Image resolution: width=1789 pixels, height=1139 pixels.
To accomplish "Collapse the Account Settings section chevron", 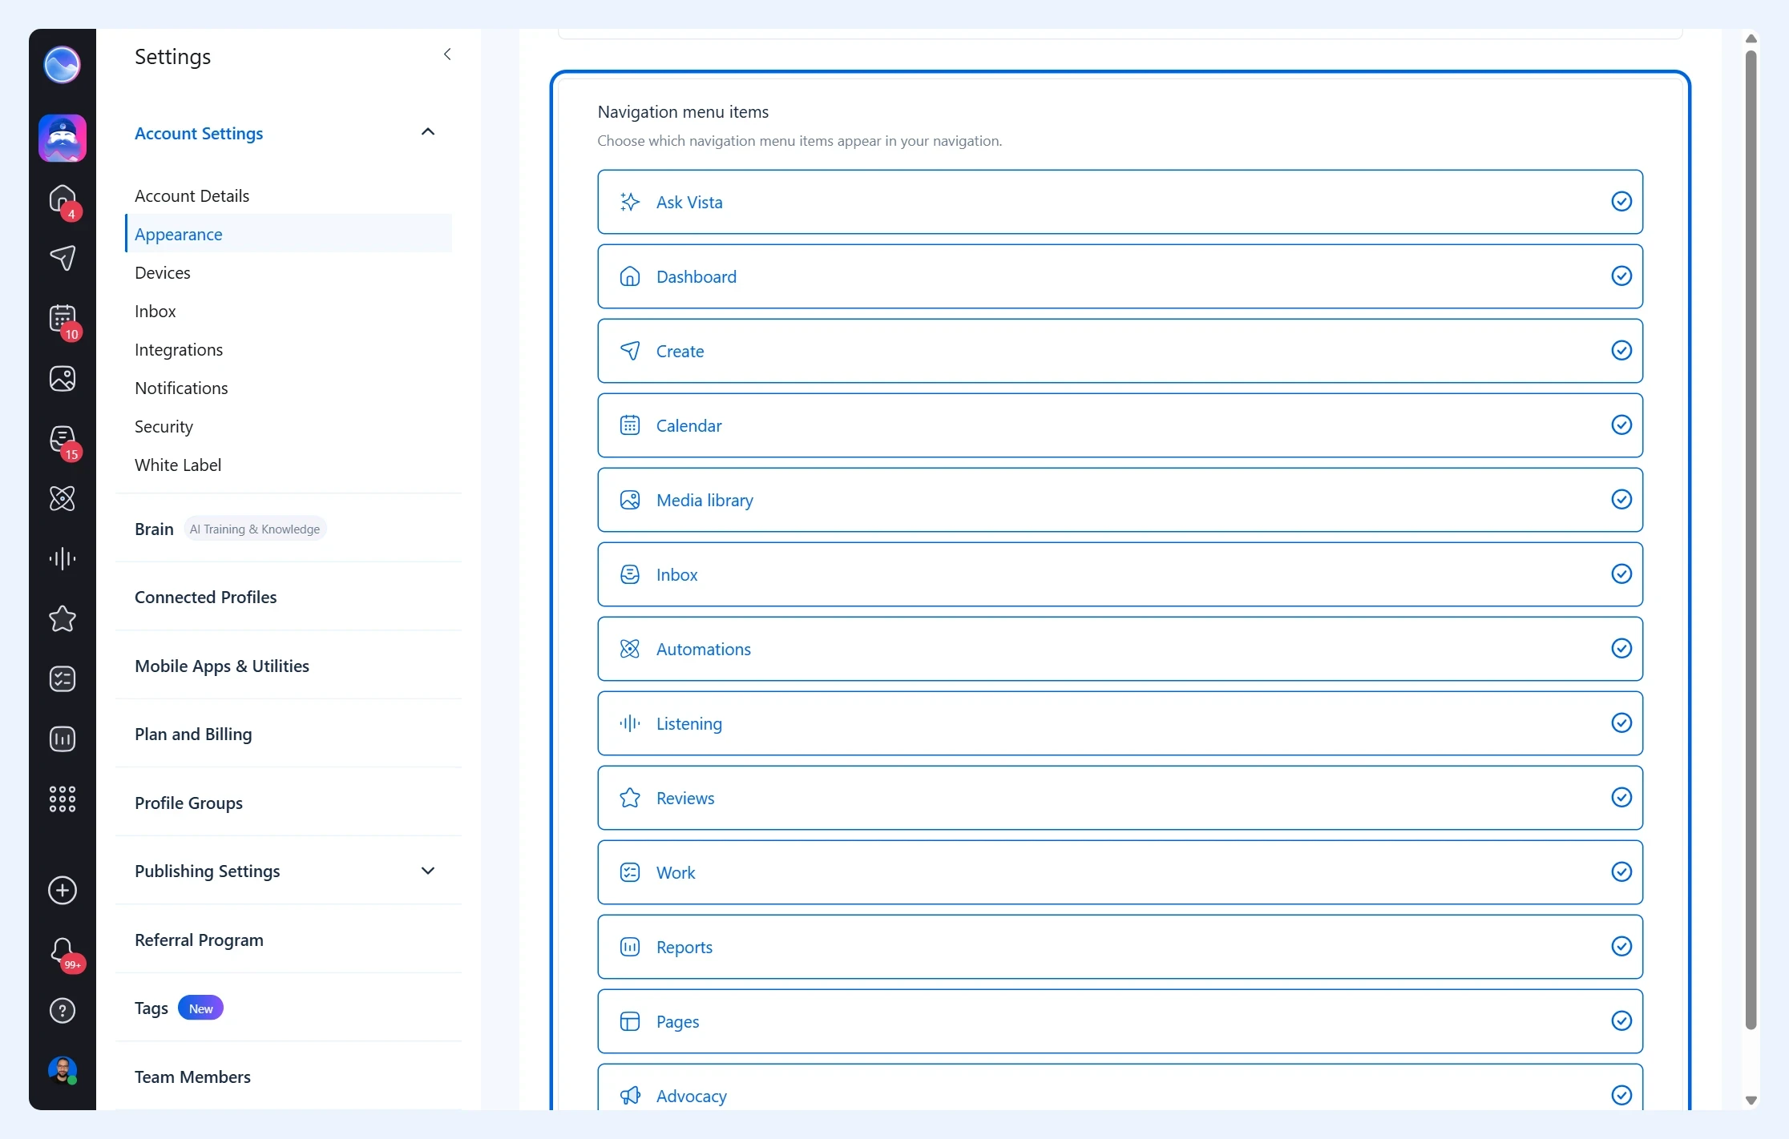I will click(x=428, y=132).
